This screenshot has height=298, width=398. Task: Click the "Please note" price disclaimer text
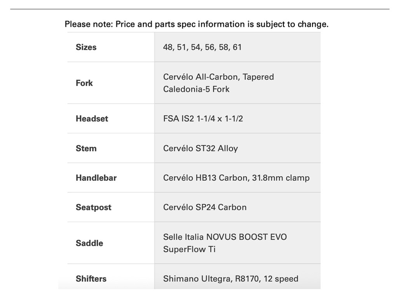tap(196, 24)
